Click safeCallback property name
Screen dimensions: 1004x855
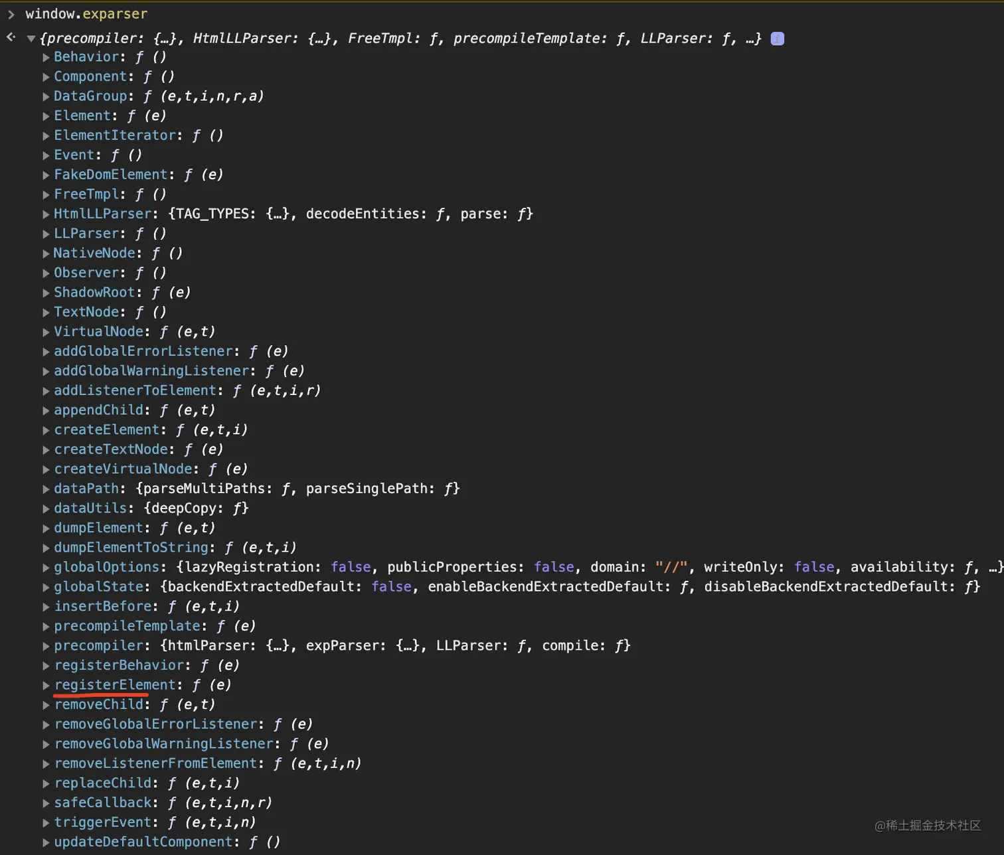(102, 803)
